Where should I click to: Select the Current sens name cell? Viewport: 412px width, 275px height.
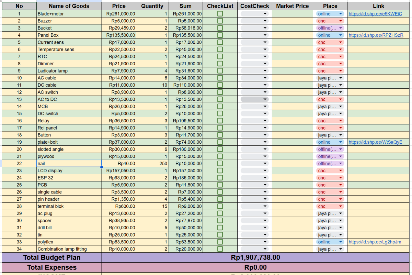click(69, 42)
